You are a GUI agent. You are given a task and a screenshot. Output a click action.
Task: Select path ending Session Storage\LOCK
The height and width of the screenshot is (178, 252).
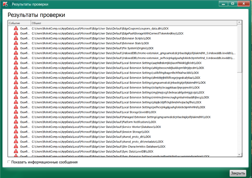coord(91,132)
